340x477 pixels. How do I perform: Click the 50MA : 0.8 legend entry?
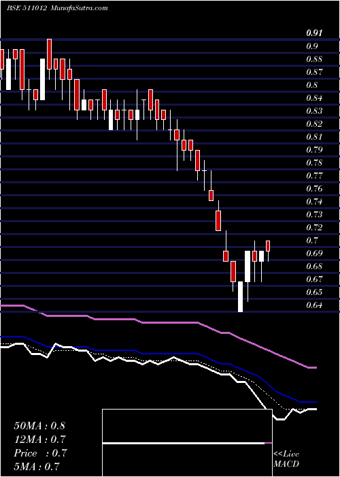[39, 426]
